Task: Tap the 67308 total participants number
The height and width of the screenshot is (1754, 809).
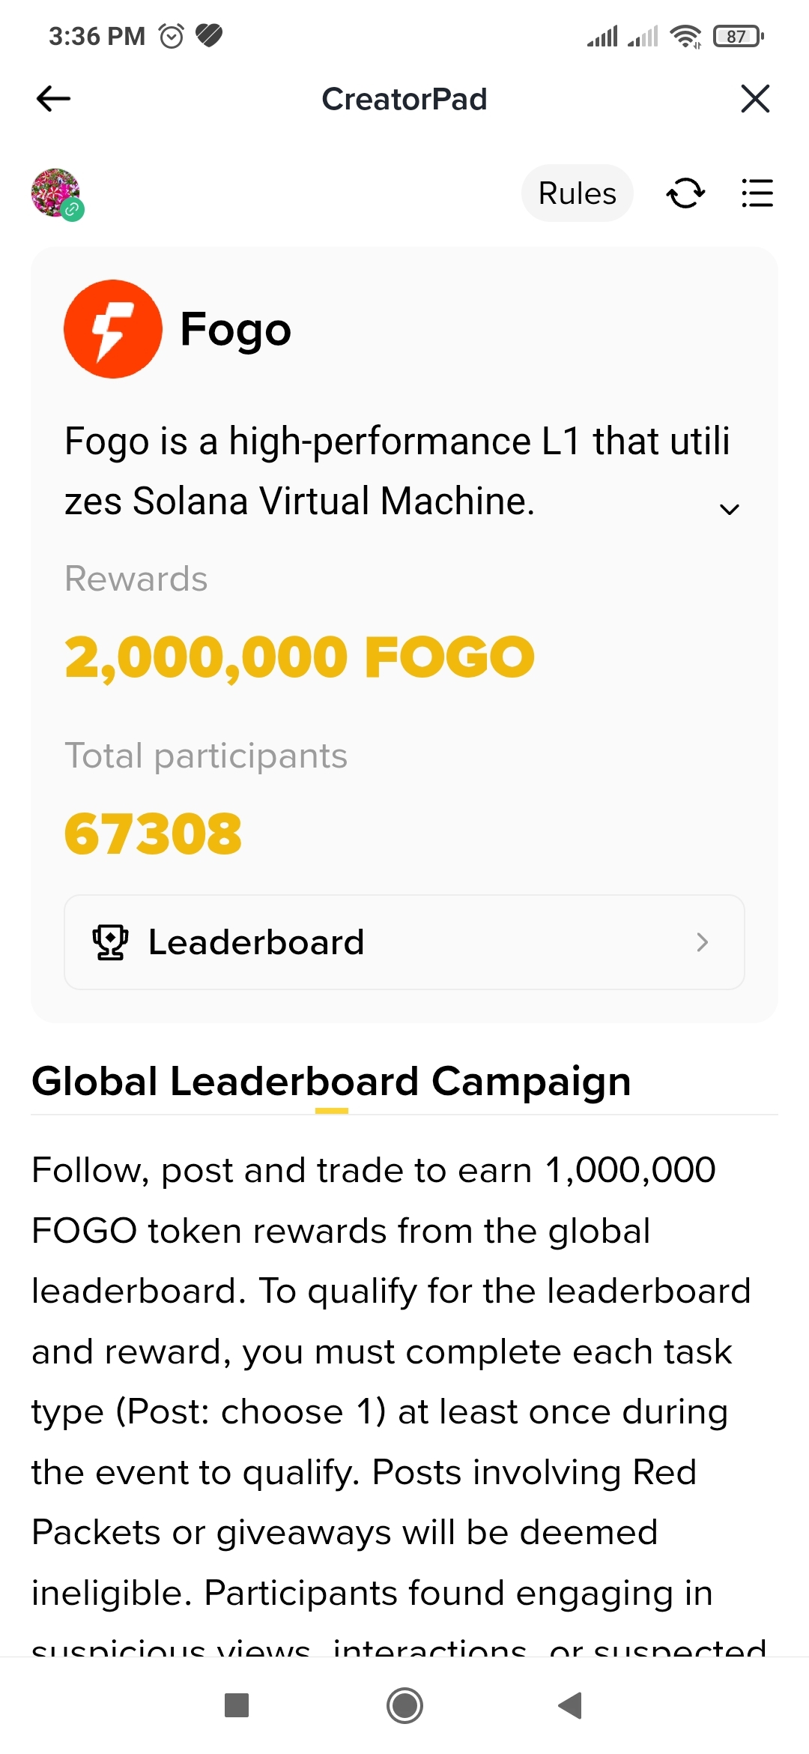Action: pyautogui.click(x=154, y=834)
